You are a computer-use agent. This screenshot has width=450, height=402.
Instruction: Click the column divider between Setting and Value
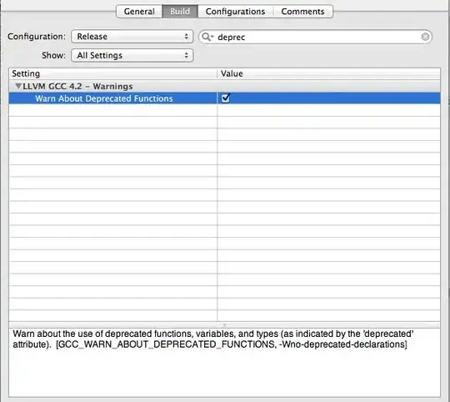pos(217,73)
